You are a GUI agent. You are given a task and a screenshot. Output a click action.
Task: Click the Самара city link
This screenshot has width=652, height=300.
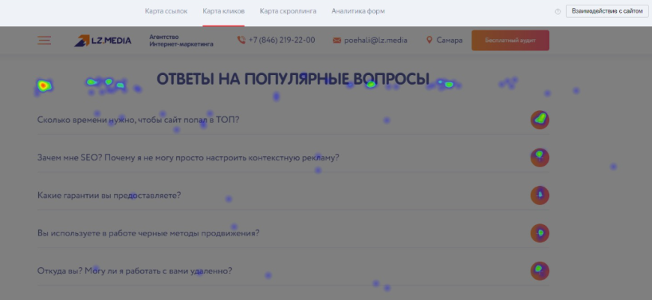tap(450, 40)
